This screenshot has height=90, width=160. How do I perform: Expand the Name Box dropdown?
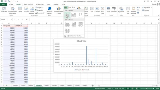pos(11,19)
